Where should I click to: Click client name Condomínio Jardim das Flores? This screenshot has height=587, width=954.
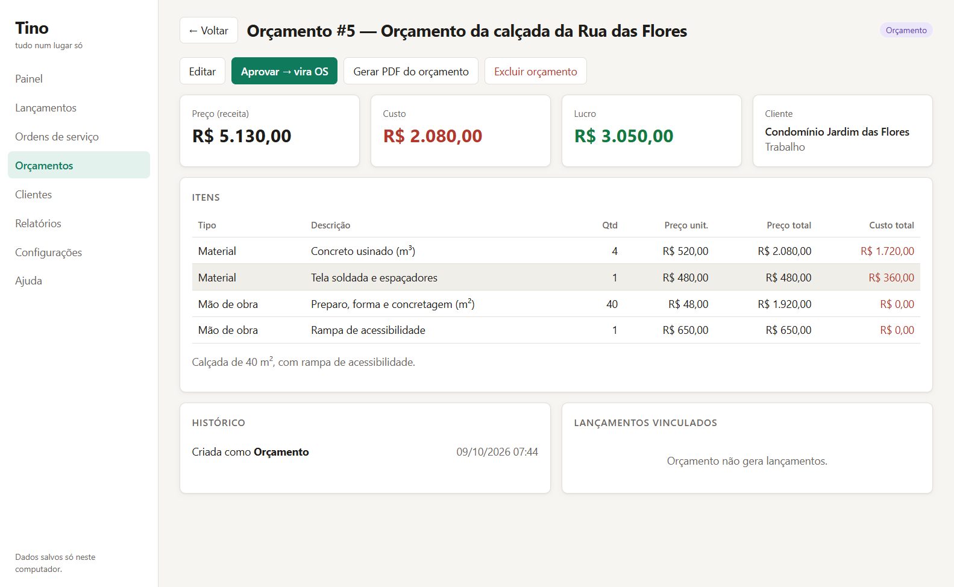click(837, 132)
